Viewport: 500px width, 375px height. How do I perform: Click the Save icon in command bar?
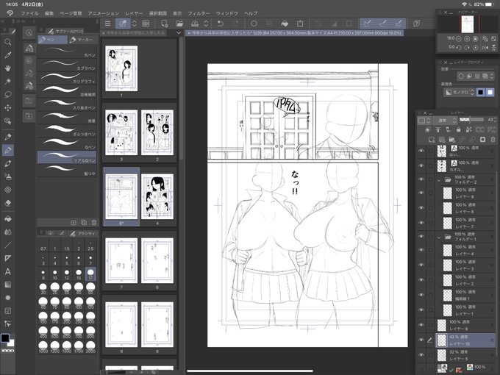(x=195, y=24)
